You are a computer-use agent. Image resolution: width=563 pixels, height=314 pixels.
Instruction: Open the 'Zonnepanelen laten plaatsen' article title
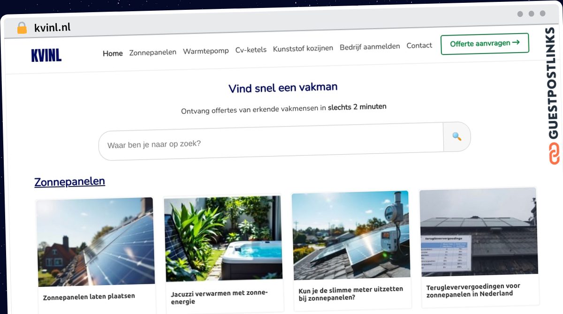(x=89, y=297)
